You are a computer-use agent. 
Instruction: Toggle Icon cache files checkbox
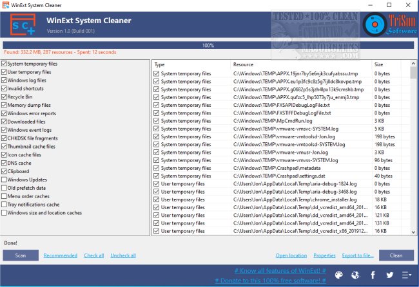[x=4, y=154]
